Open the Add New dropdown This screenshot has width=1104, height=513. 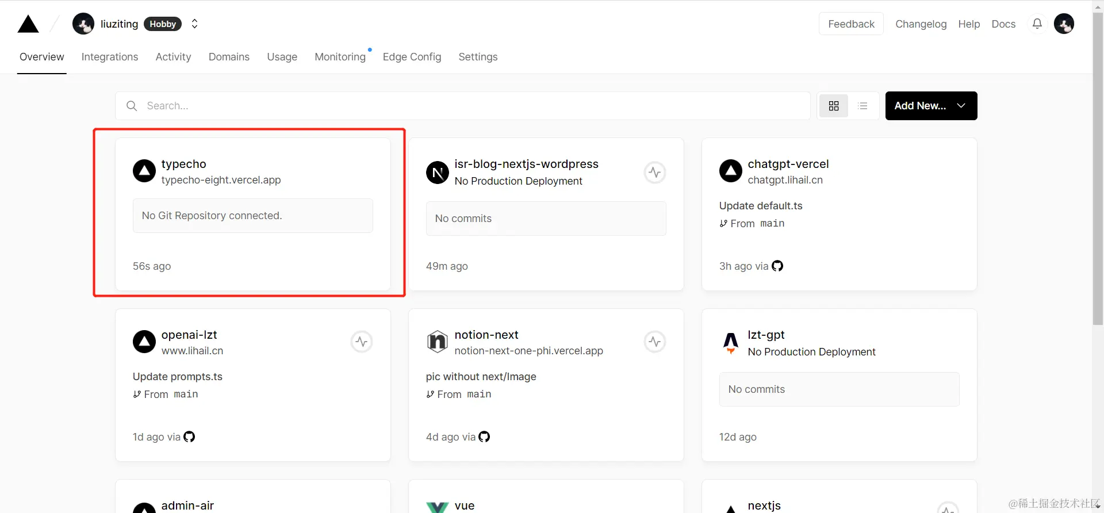point(931,106)
